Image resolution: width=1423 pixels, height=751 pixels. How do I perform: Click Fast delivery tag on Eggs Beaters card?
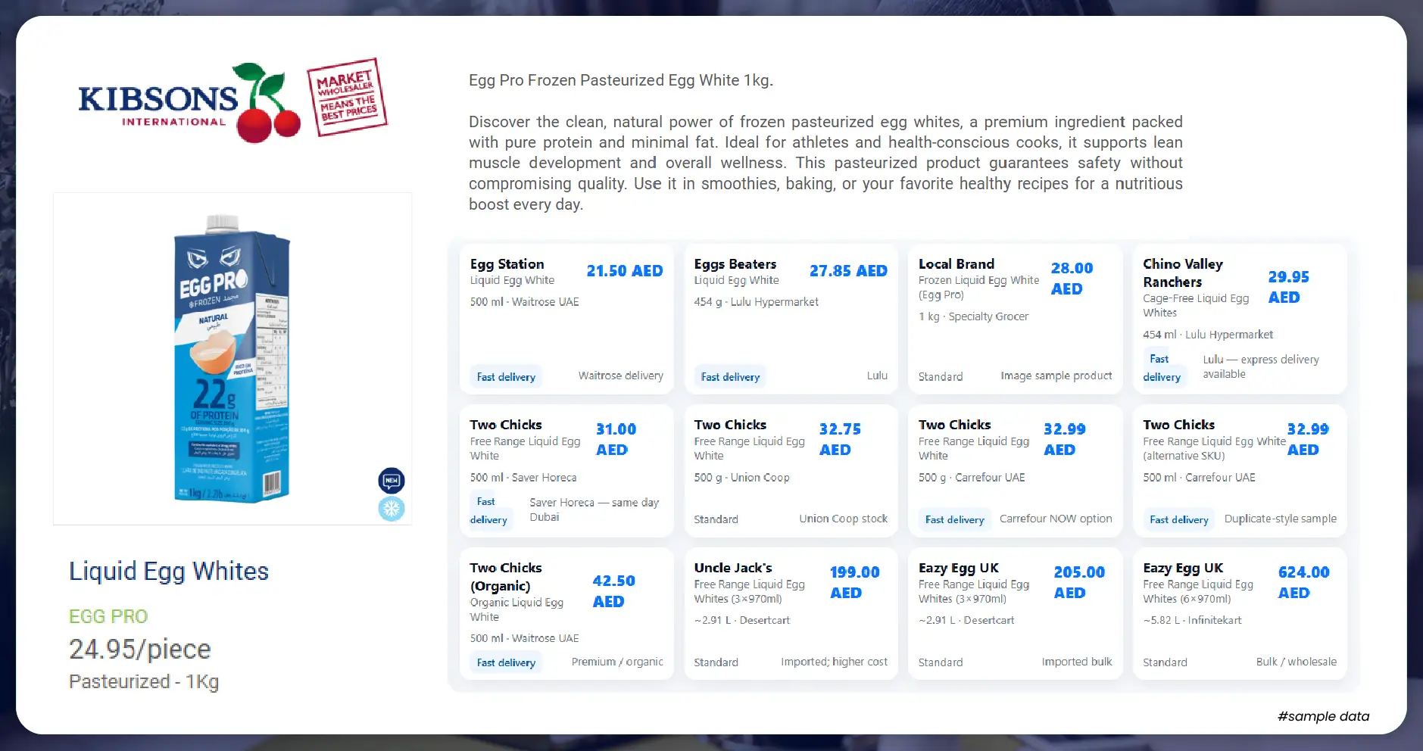pyautogui.click(x=730, y=377)
